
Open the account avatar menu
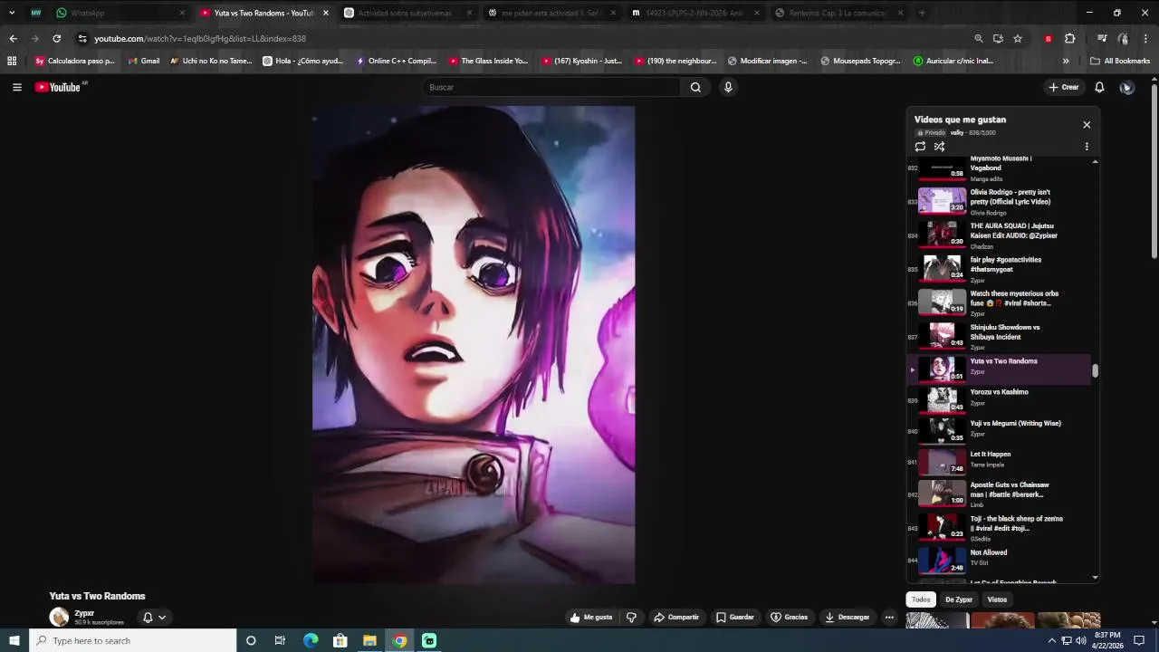1127,87
